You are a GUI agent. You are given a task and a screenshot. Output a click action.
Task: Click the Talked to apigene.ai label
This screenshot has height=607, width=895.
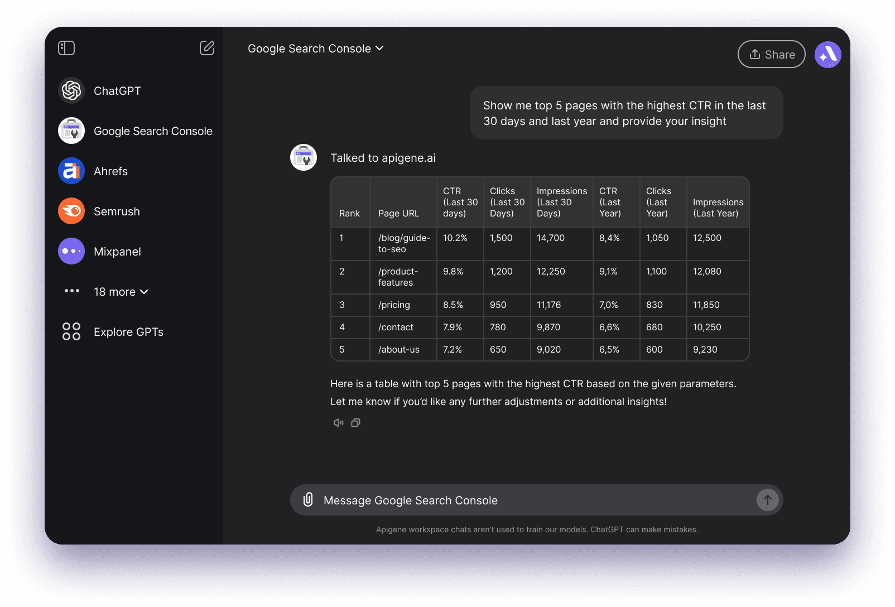pyautogui.click(x=383, y=158)
